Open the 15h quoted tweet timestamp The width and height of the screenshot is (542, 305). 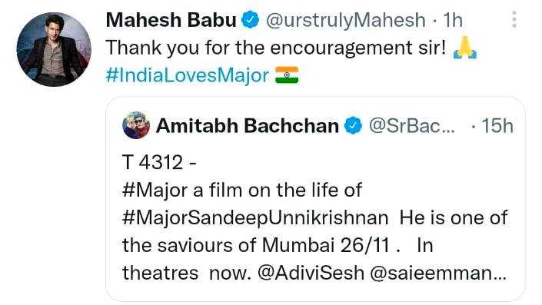[497, 126]
